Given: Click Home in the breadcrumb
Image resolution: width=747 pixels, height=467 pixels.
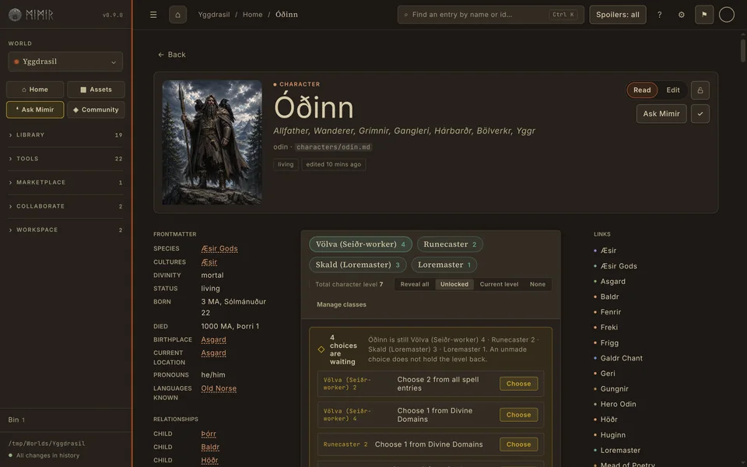Looking at the screenshot, I should pos(252,15).
